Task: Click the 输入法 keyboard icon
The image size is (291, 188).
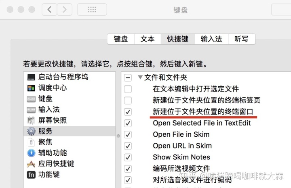Action: (x=31, y=110)
